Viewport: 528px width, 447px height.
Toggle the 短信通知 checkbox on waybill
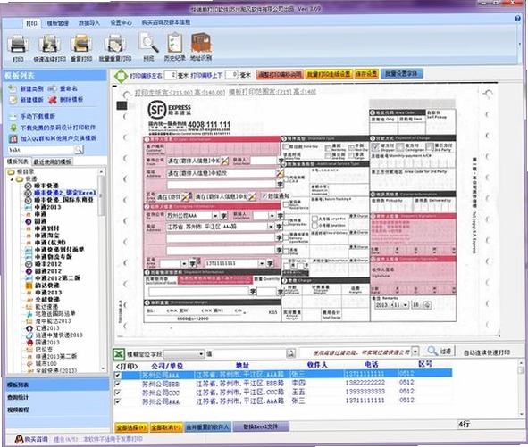264,195
